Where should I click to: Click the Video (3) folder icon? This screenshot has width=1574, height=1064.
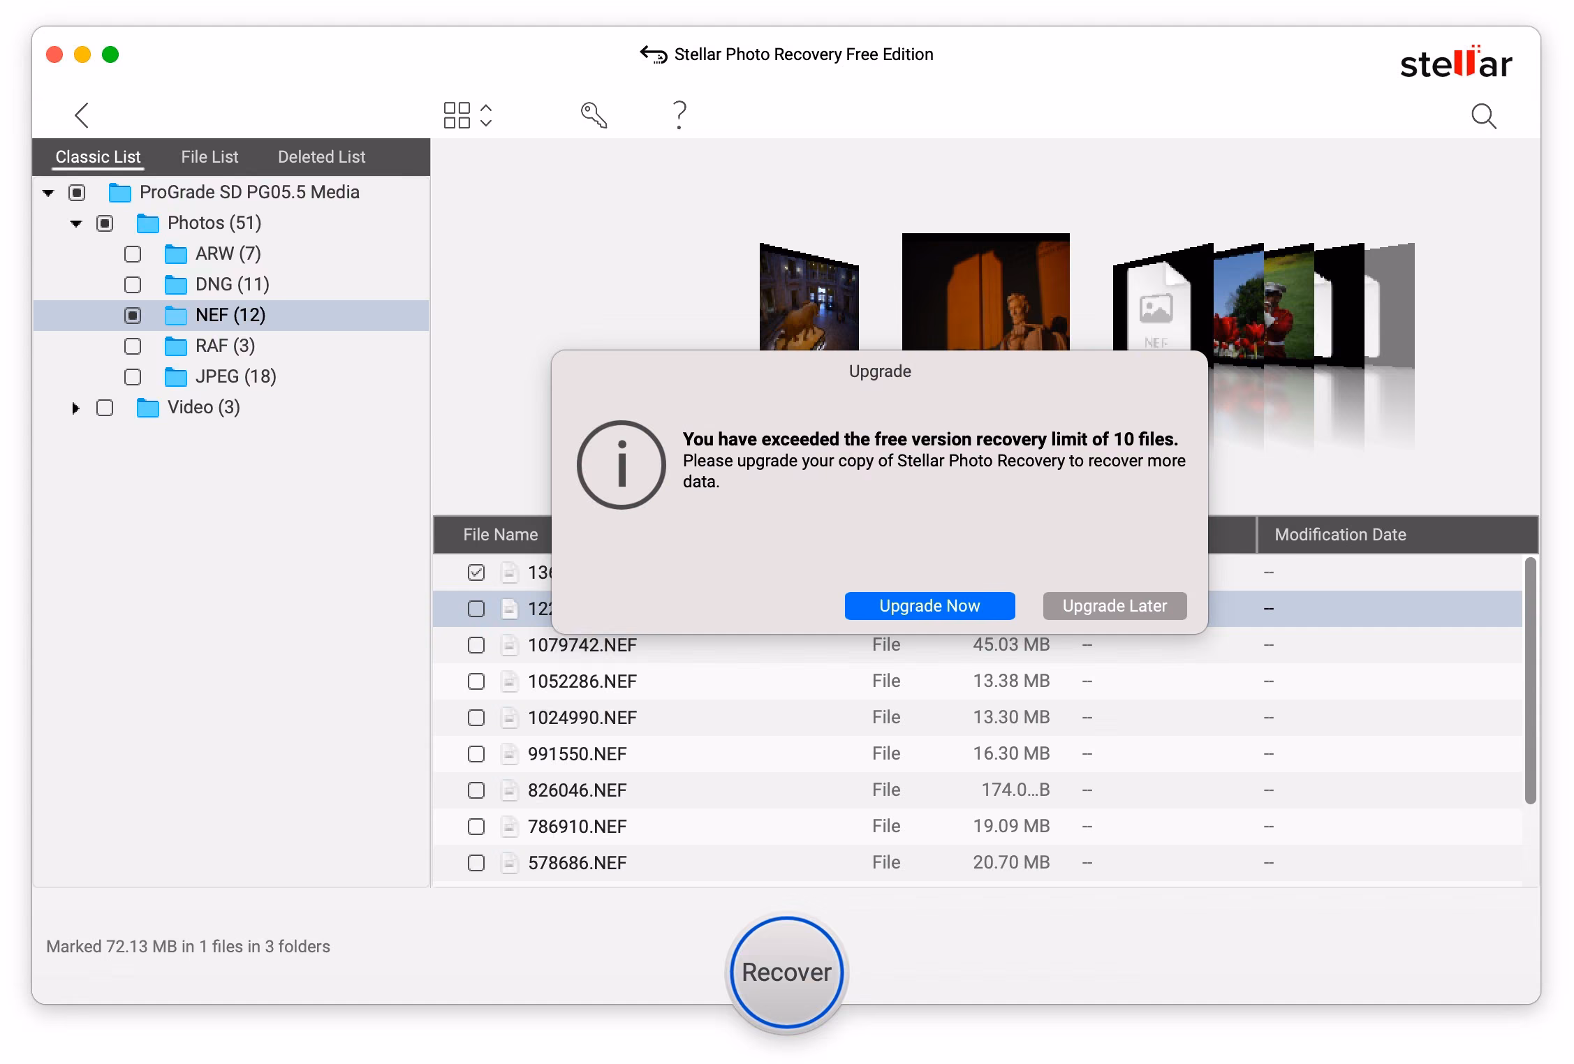148,408
